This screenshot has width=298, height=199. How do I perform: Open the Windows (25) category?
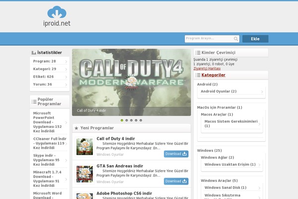tap(210, 151)
